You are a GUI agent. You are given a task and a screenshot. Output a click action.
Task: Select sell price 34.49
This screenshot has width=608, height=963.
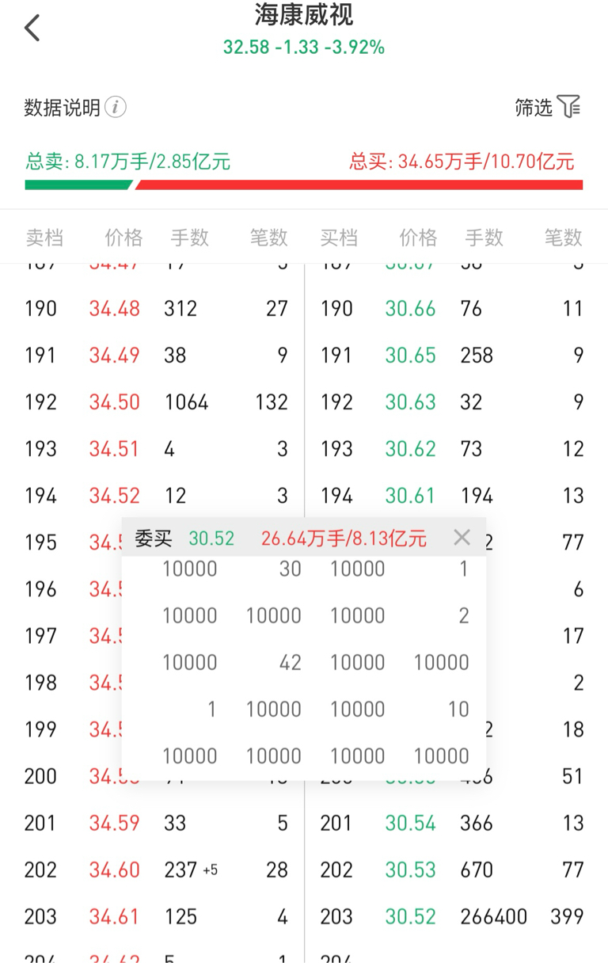coord(114,356)
